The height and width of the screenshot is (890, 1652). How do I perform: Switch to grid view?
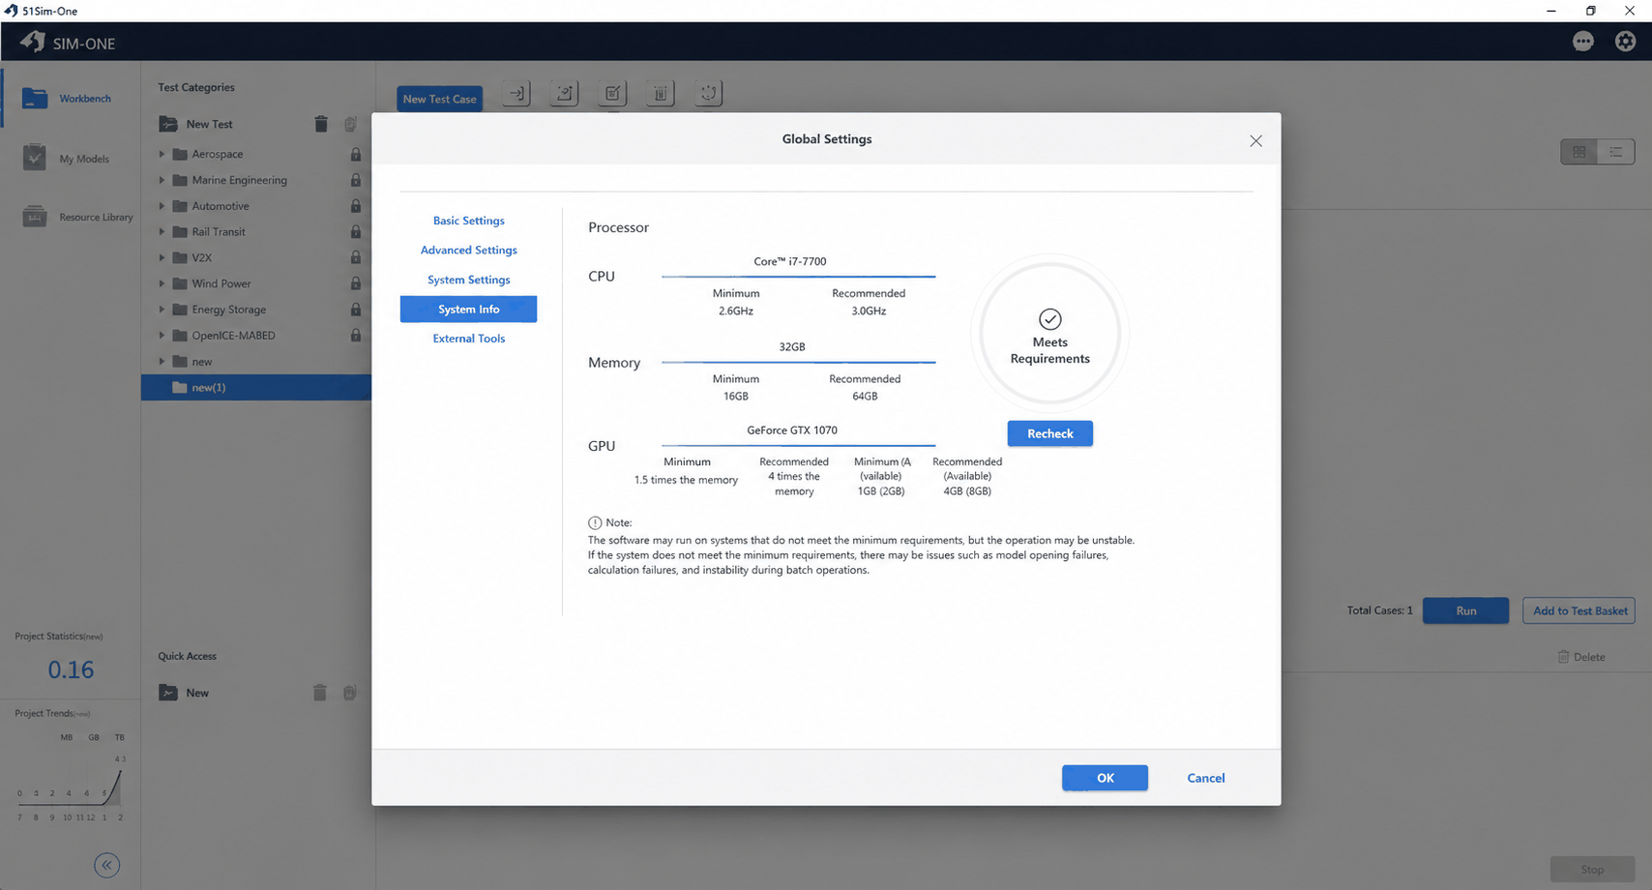pyautogui.click(x=1579, y=152)
